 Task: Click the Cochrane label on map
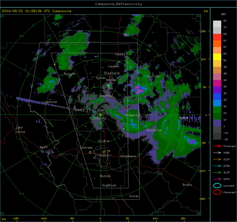pyautogui.click(x=86, y=148)
